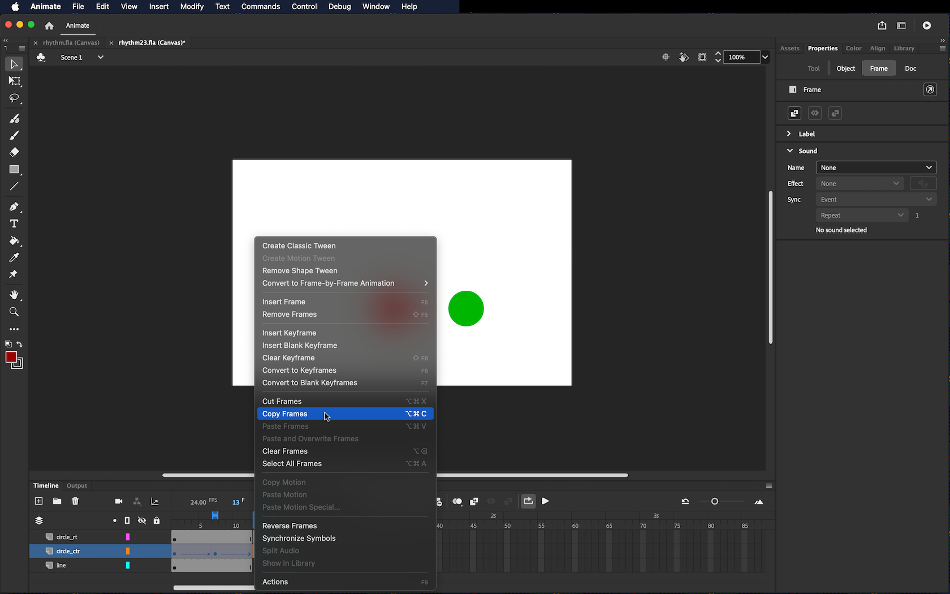Toggle hide all layers eye icon
The image size is (950, 594).
[x=142, y=520]
